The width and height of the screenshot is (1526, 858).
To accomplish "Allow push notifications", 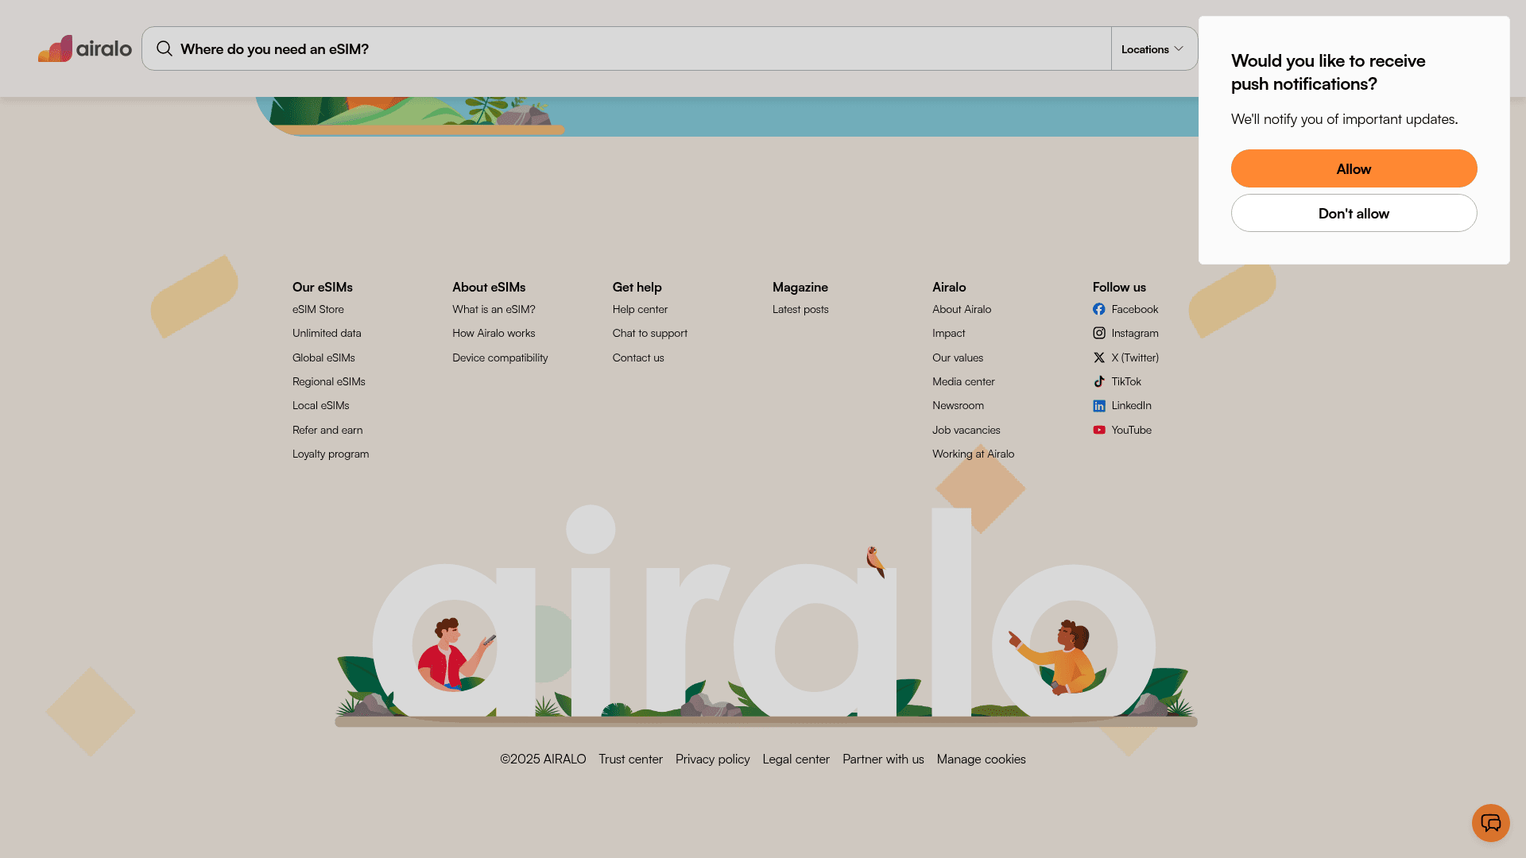I will point(1354,168).
